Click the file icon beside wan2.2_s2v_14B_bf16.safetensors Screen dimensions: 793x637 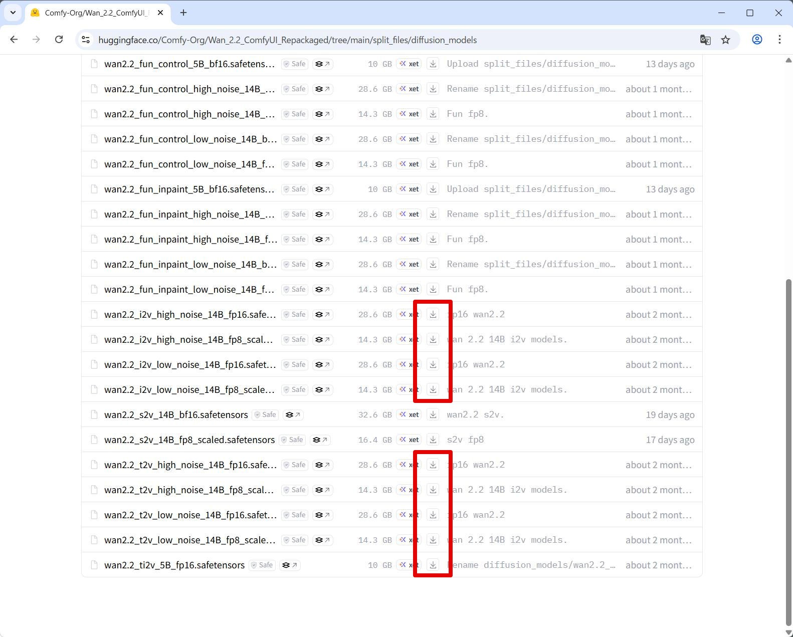click(x=94, y=414)
